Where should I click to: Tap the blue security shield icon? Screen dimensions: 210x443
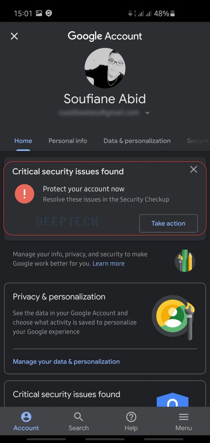pyautogui.click(x=172, y=399)
